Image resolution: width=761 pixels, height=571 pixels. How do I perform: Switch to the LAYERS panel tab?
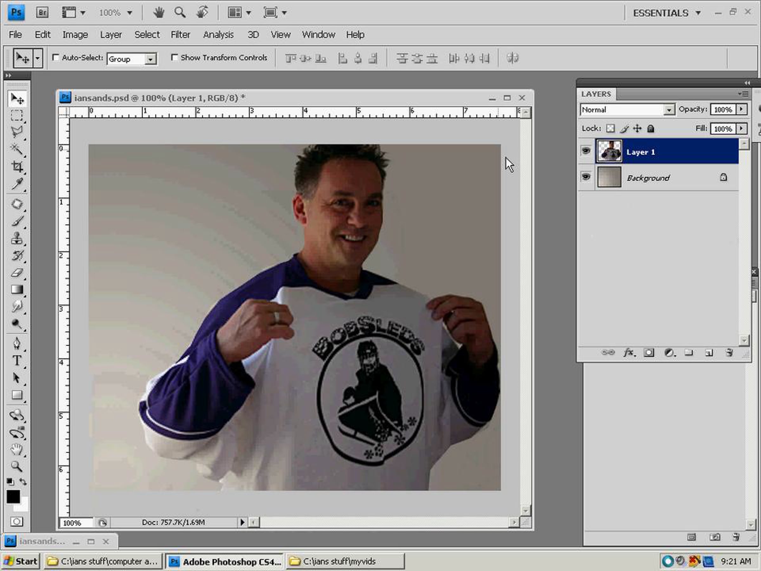(x=596, y=94)
